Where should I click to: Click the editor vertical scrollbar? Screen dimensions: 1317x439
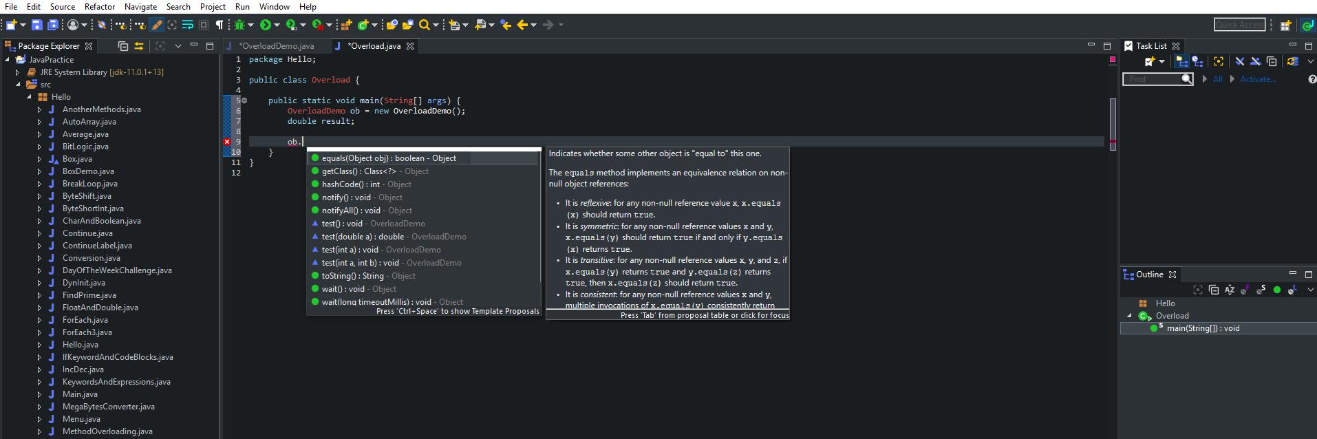point(1113,124)
